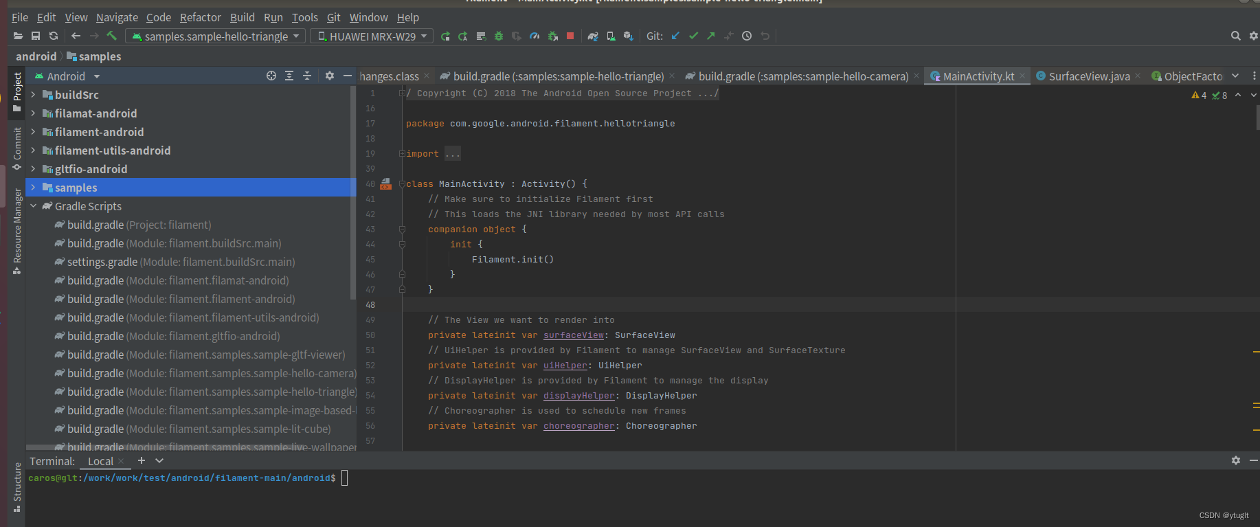1260x527 pixels.
Task: Hide the Project panel with minus icon
Action: (x=348, y=76)
